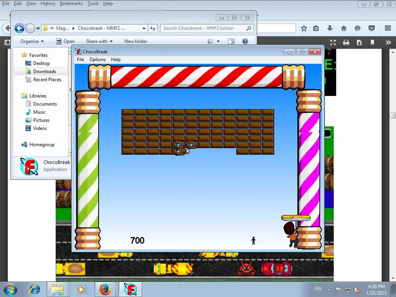Expand the double-chevron overflow in viewer toolbar
Viewport: 396px width, 297px height.
pos(388,43)
